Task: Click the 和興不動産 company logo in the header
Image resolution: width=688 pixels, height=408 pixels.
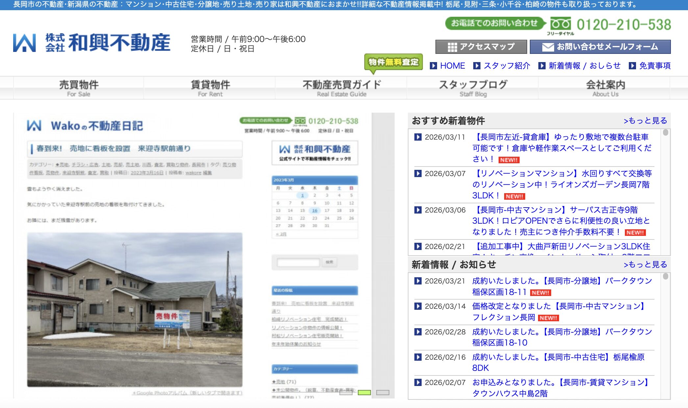Action: point(92,42)
